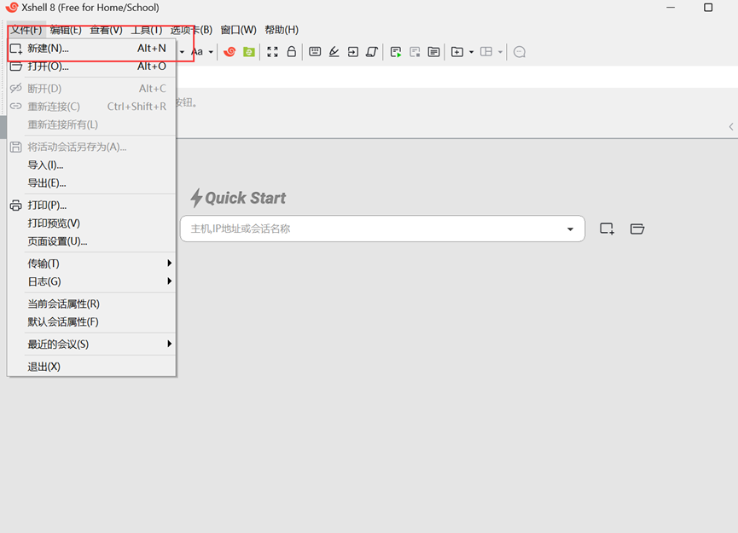Click the arrow-into-box transfer toolbar icon
This screenshot has height=533, width=738.
click(x=353, y=52)
